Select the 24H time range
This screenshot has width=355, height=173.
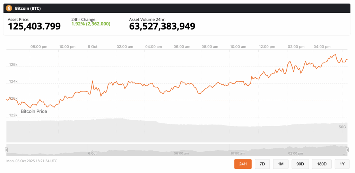[243, 164]
